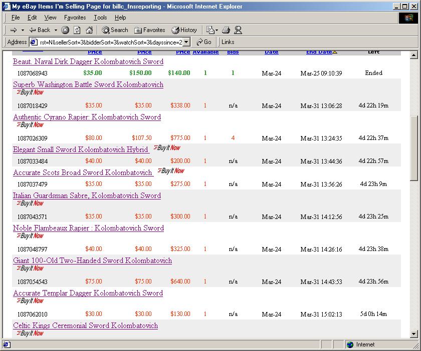The height and width of the screenshot is (351, 421).
Task: Click time left 5d 0h 14m
Action: tap(373, 314)
